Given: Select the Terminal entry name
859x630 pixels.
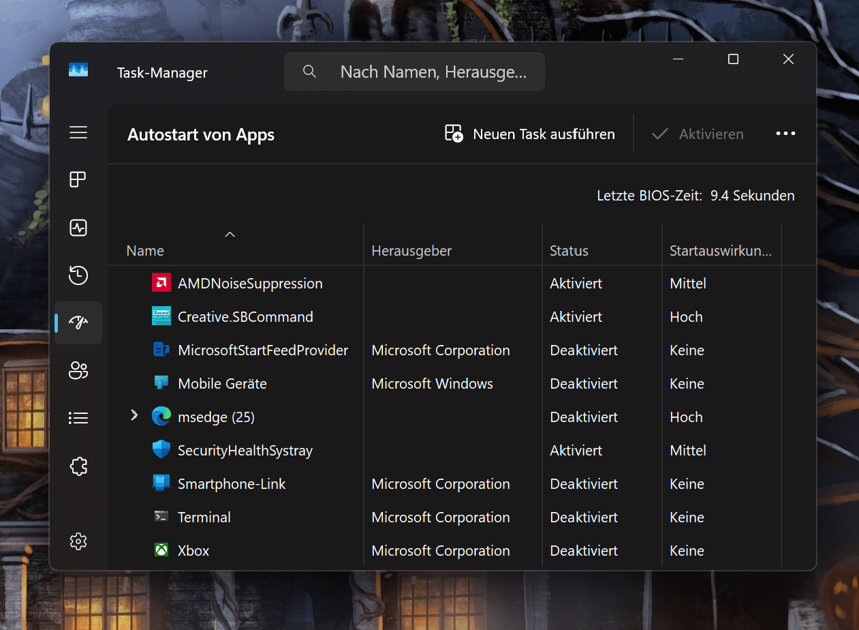Looking at the screenshot, I should [x=204, y=517].
